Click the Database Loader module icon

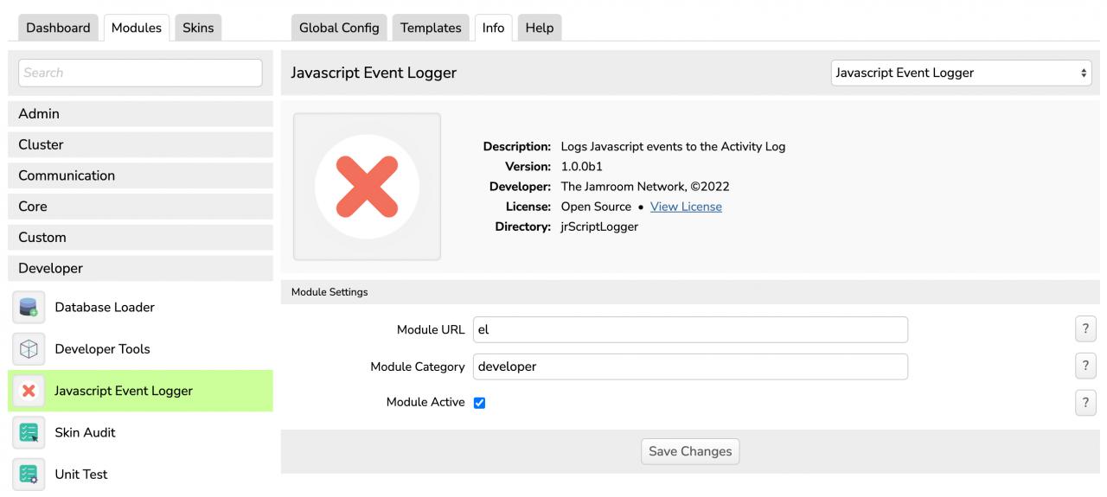coord(29,308)
